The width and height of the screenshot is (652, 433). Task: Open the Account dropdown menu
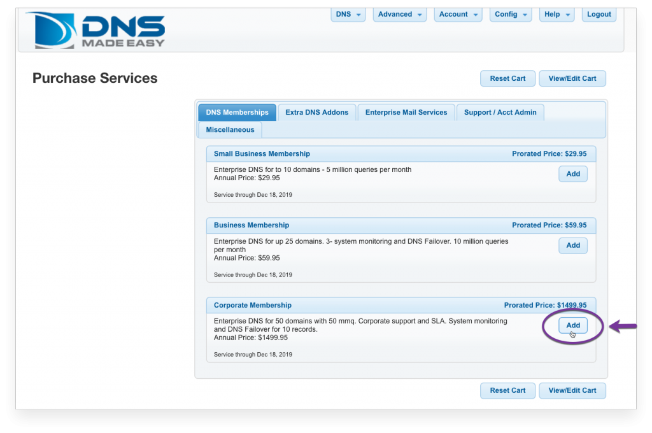pos(458,15)
